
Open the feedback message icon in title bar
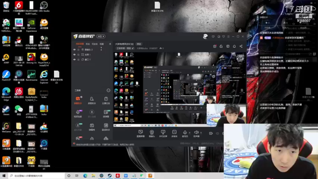pyautogui.click(x=213, y=37)
